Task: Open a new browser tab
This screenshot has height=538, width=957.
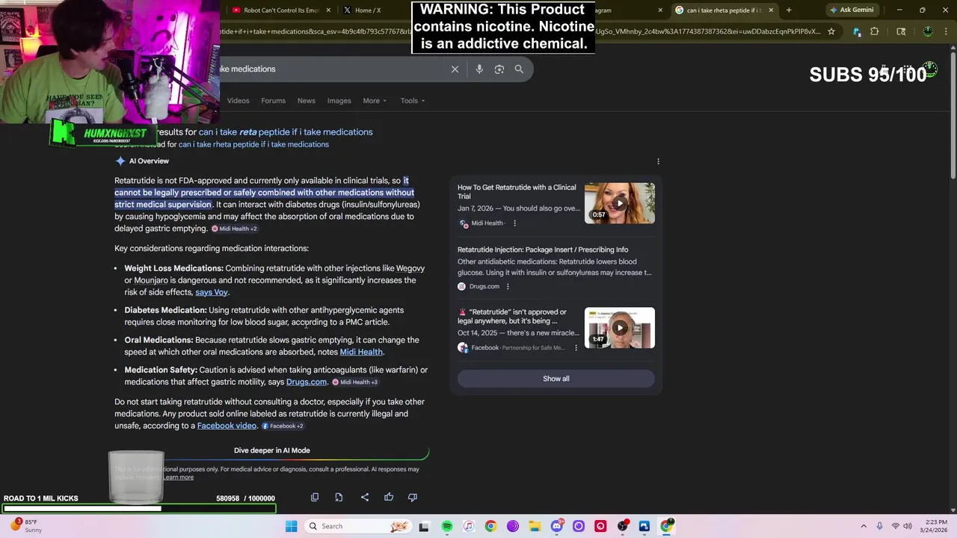Action: point(789,10)
